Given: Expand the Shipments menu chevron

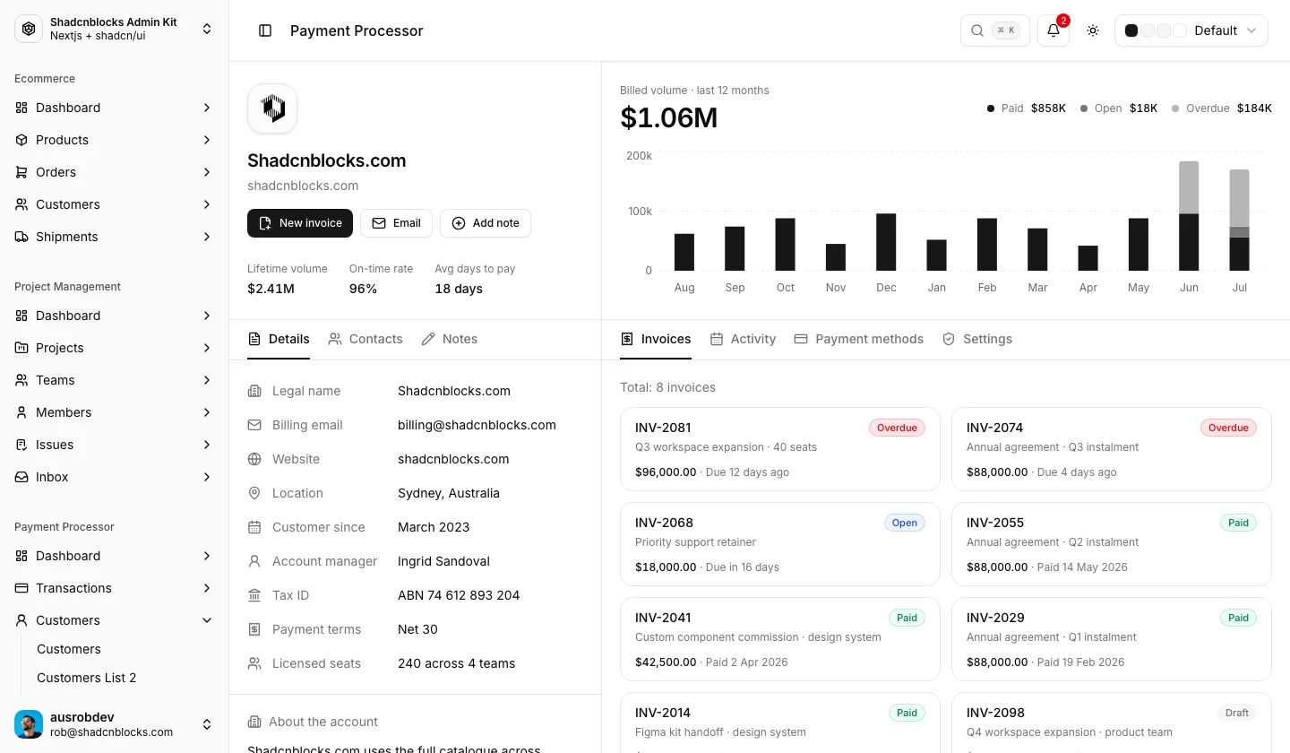Looking at the screenshot, I should [x=207, y=237].
